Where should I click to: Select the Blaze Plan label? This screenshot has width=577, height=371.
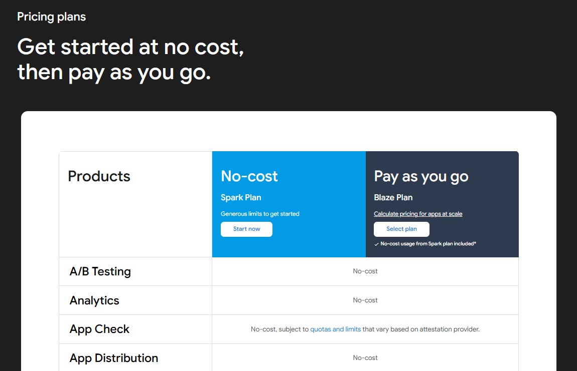pos(393,197)
